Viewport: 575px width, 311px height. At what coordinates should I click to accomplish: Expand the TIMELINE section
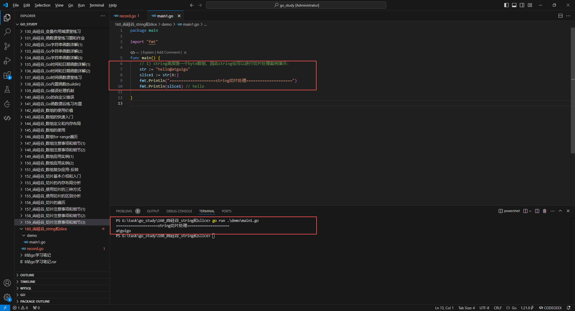(x=62, y=282)
